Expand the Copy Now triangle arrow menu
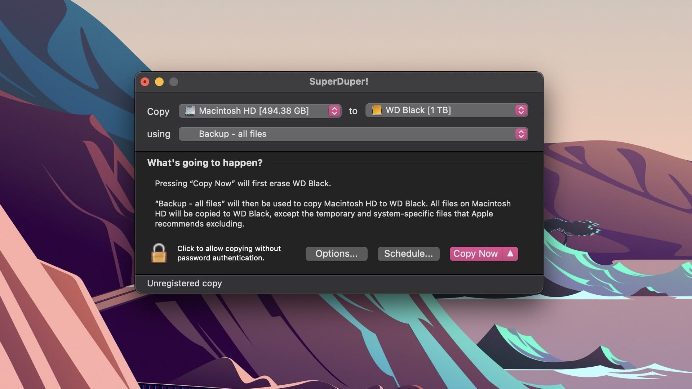Image resolution: width=692 pixels, height=389 pixels. (x=510, y=254)
